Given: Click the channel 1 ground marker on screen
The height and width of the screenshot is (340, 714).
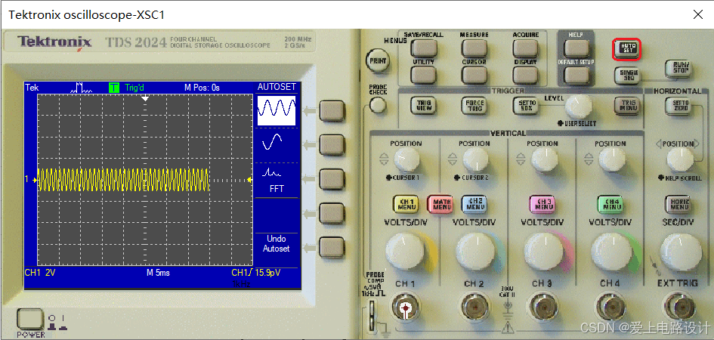Looking at the screenshot, I should pos(31,180).
